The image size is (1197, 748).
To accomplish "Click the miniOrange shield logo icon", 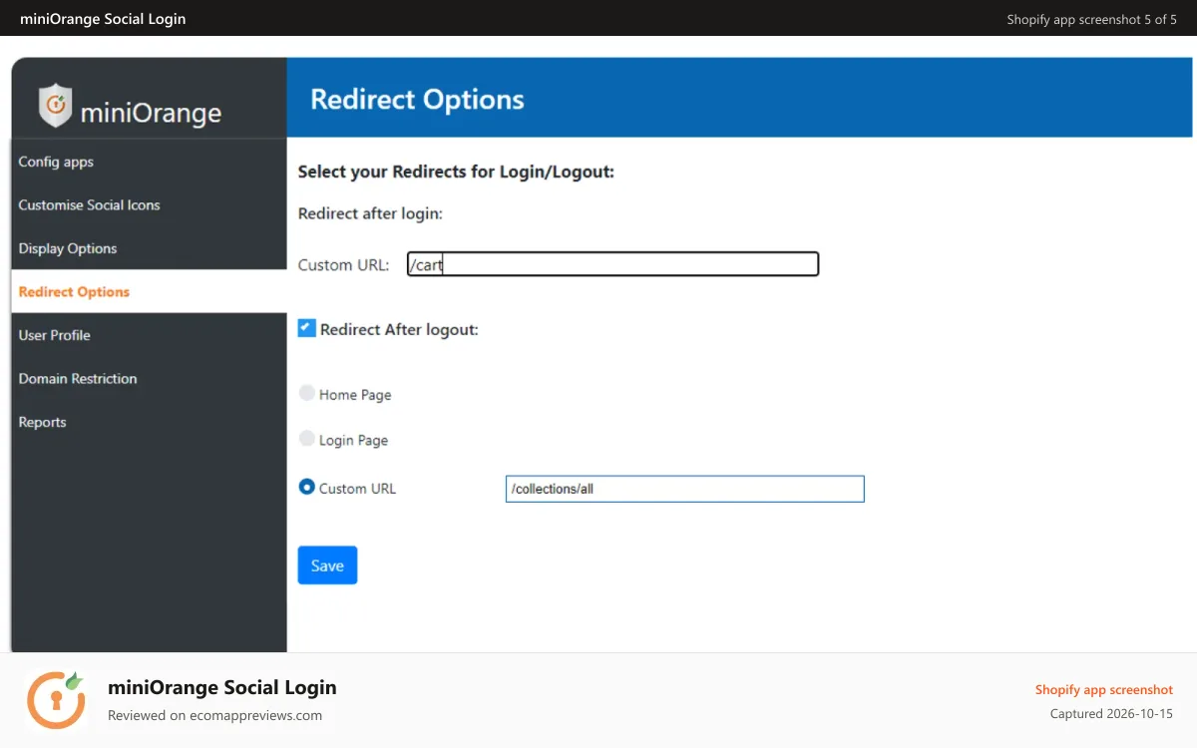I will tap(56, 105).
